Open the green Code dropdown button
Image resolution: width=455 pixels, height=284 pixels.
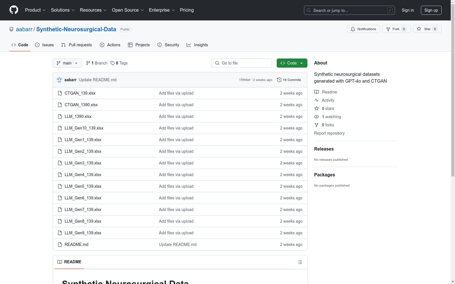coord(292,63)
